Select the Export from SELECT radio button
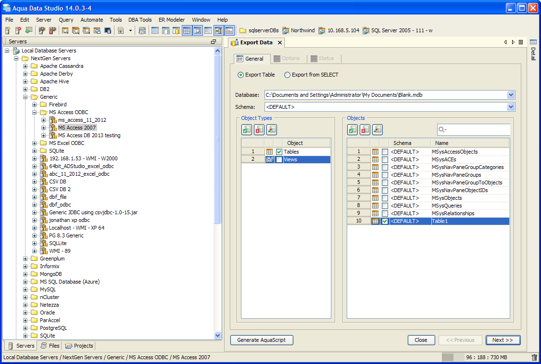The width and height of the screenshot is (541, 364). point(287,75)
